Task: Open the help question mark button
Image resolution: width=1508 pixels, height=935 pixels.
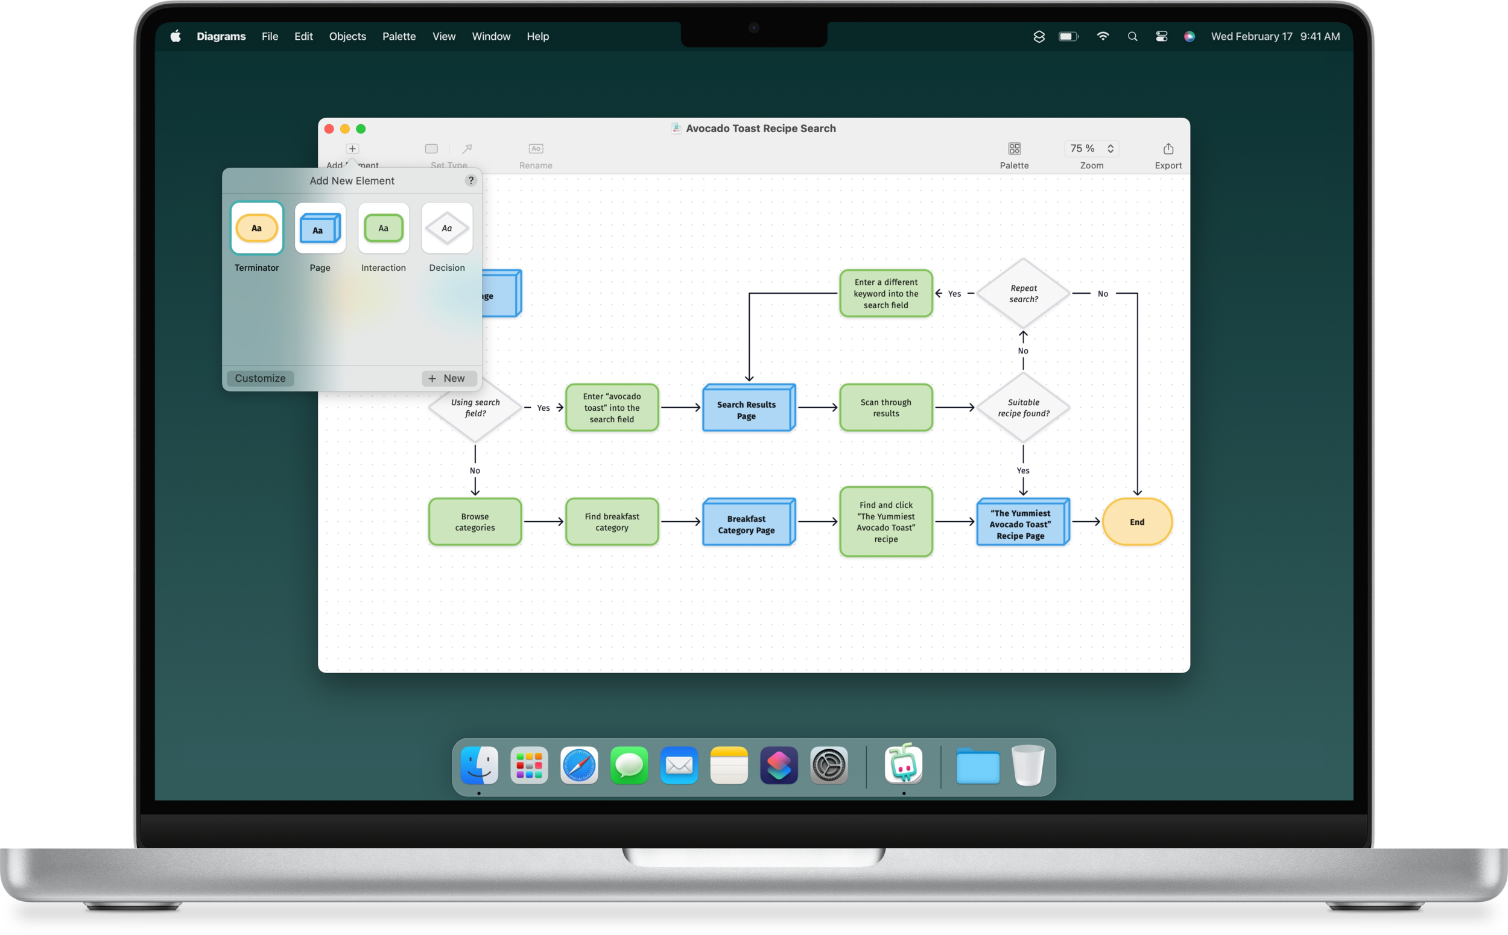Action: click(470, 180)
